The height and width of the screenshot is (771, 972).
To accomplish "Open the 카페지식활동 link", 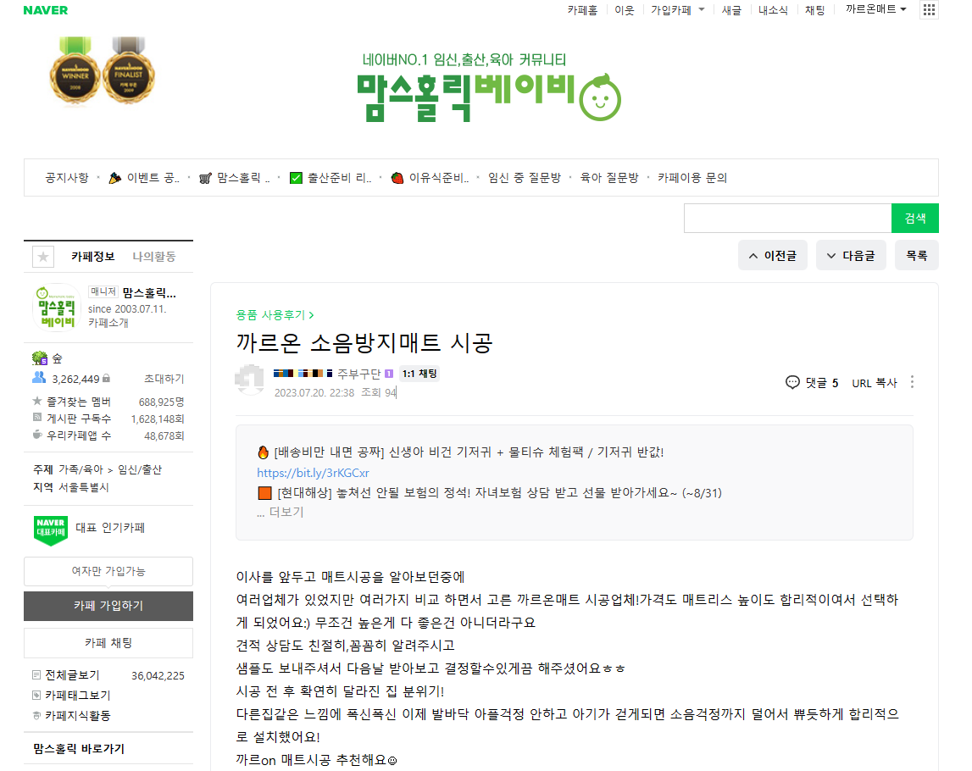I will (x=77, y=716).
